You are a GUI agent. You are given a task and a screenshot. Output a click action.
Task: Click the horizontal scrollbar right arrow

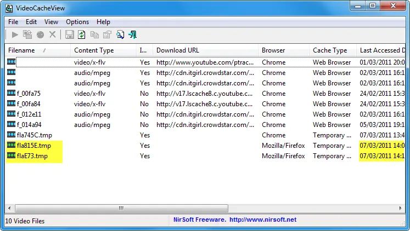coord(400,208)
